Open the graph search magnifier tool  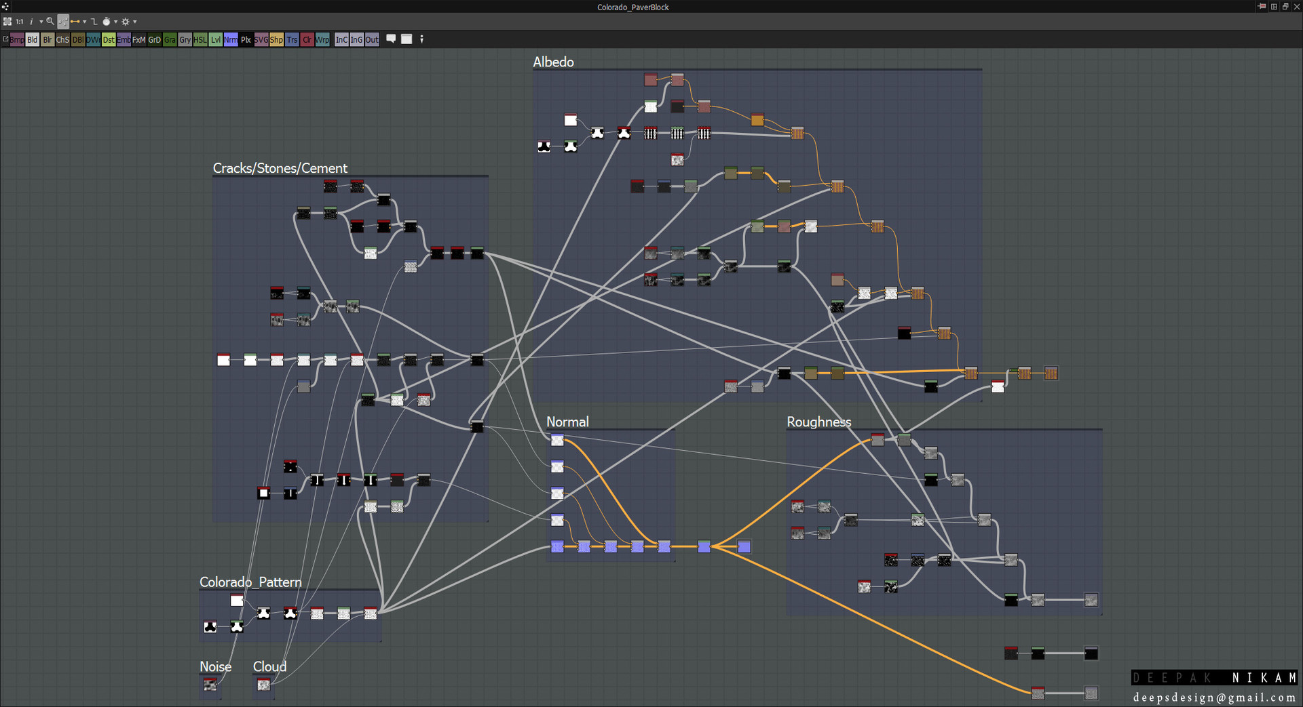[50, 22]
